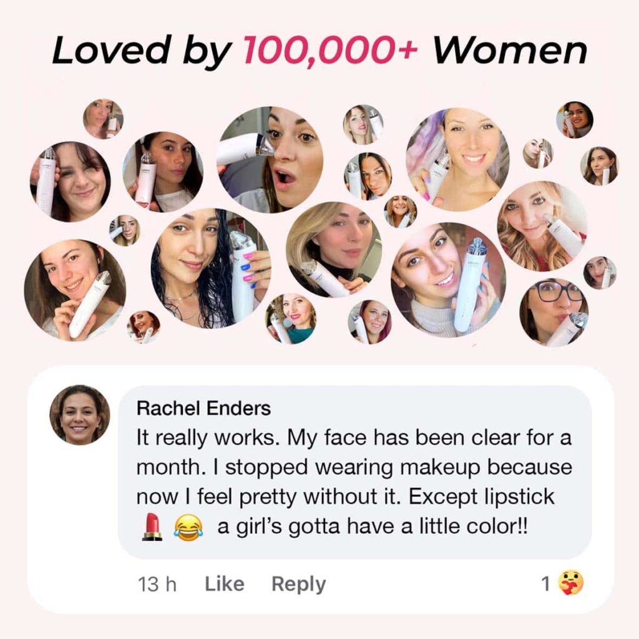The image size is (639, 639).
Task: Click the lipstick emoji in comment
Action: coord(152,527)
